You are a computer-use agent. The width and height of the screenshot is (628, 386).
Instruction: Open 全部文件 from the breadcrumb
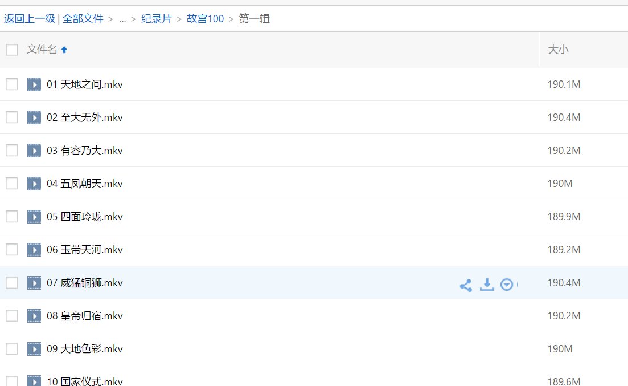click(x=84, y=19)
